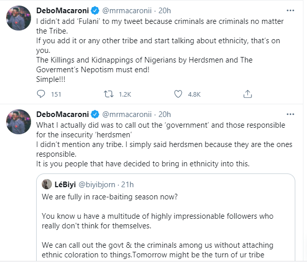Click verified badge on first DeboMacaroni tweet
This screenshot has width=307, height=264.
click(94, 11)
